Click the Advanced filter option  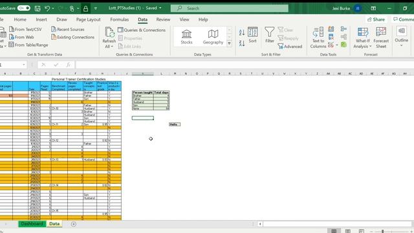click(290, 47)
